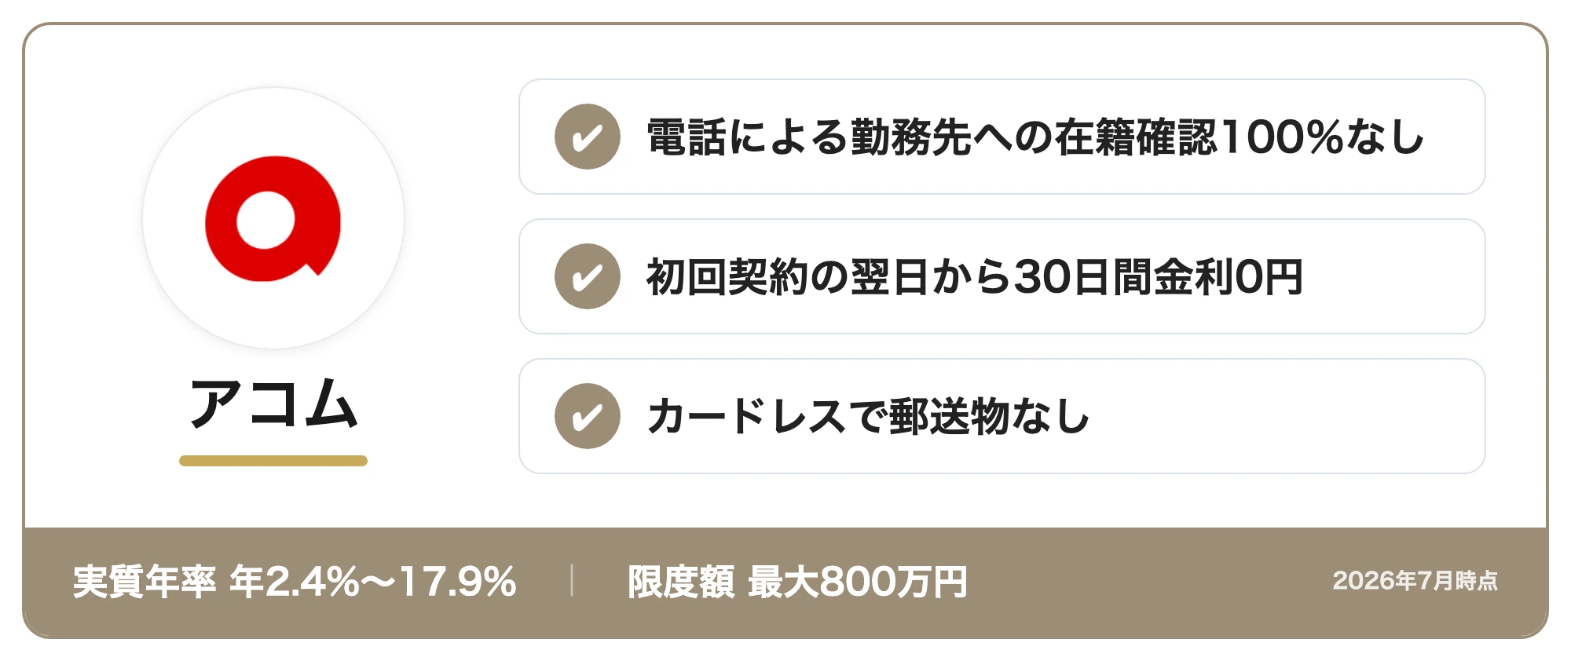Click the checkmark beside 30日間金利0円
The image size is (1571, 661).
point(588,276)
